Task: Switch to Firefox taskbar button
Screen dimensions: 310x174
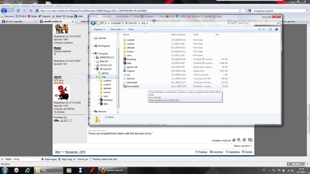Action: point(113,170)
